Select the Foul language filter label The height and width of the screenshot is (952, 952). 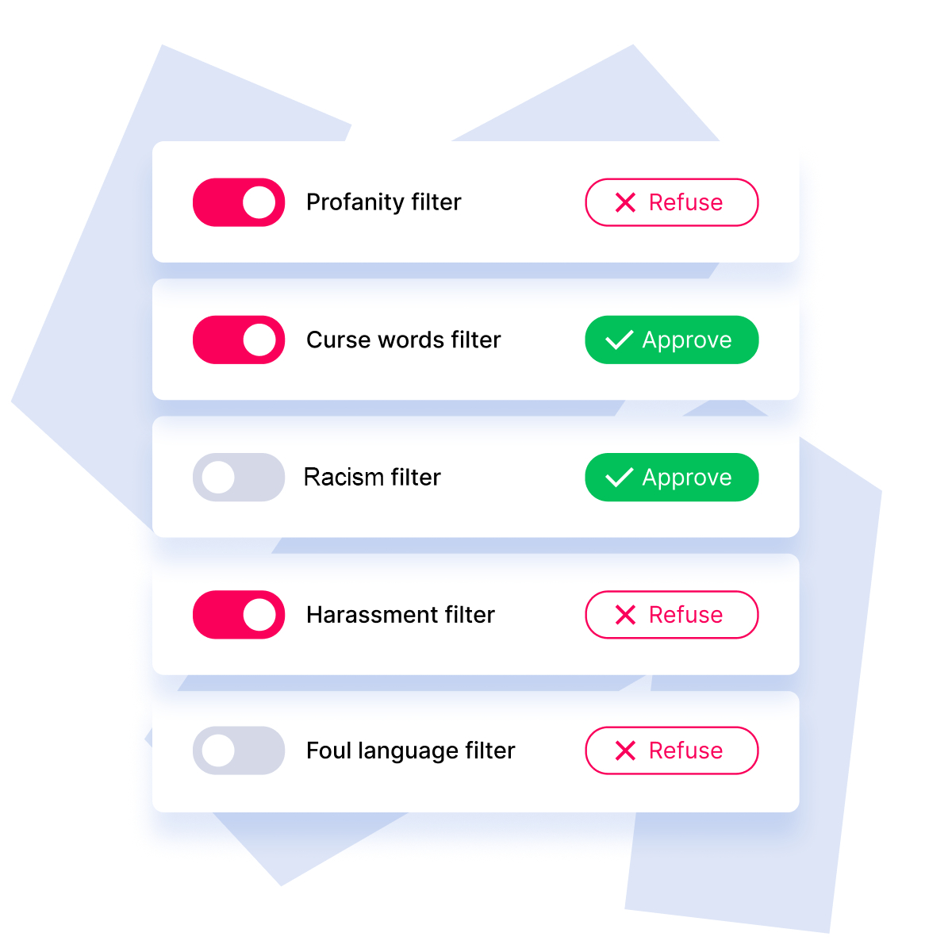(410, 750)
